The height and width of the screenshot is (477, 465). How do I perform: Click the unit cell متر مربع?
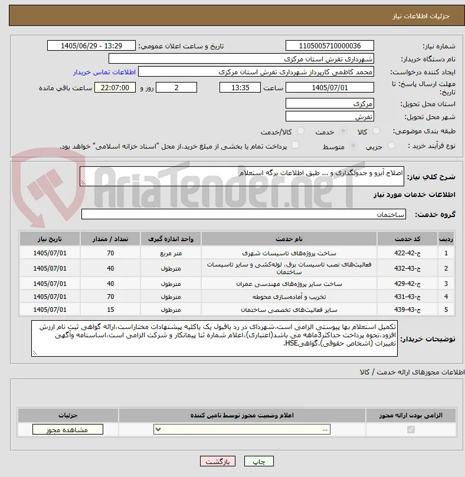(x=171, y=253)
